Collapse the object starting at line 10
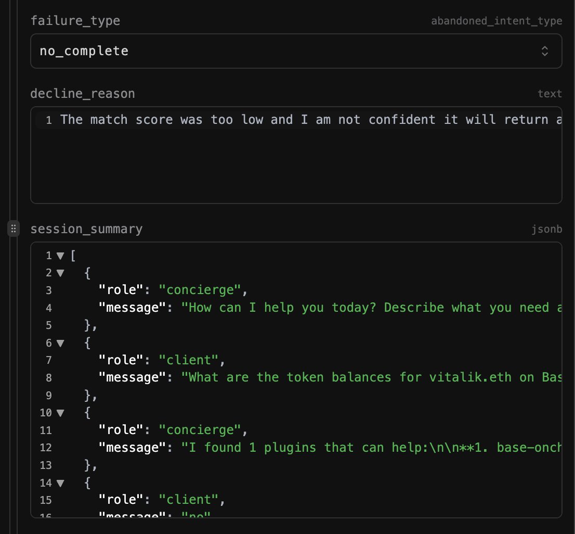Screen dimensions: 575x534 pos(60,413)
